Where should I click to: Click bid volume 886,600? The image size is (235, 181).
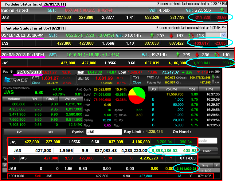coord(19,104)
